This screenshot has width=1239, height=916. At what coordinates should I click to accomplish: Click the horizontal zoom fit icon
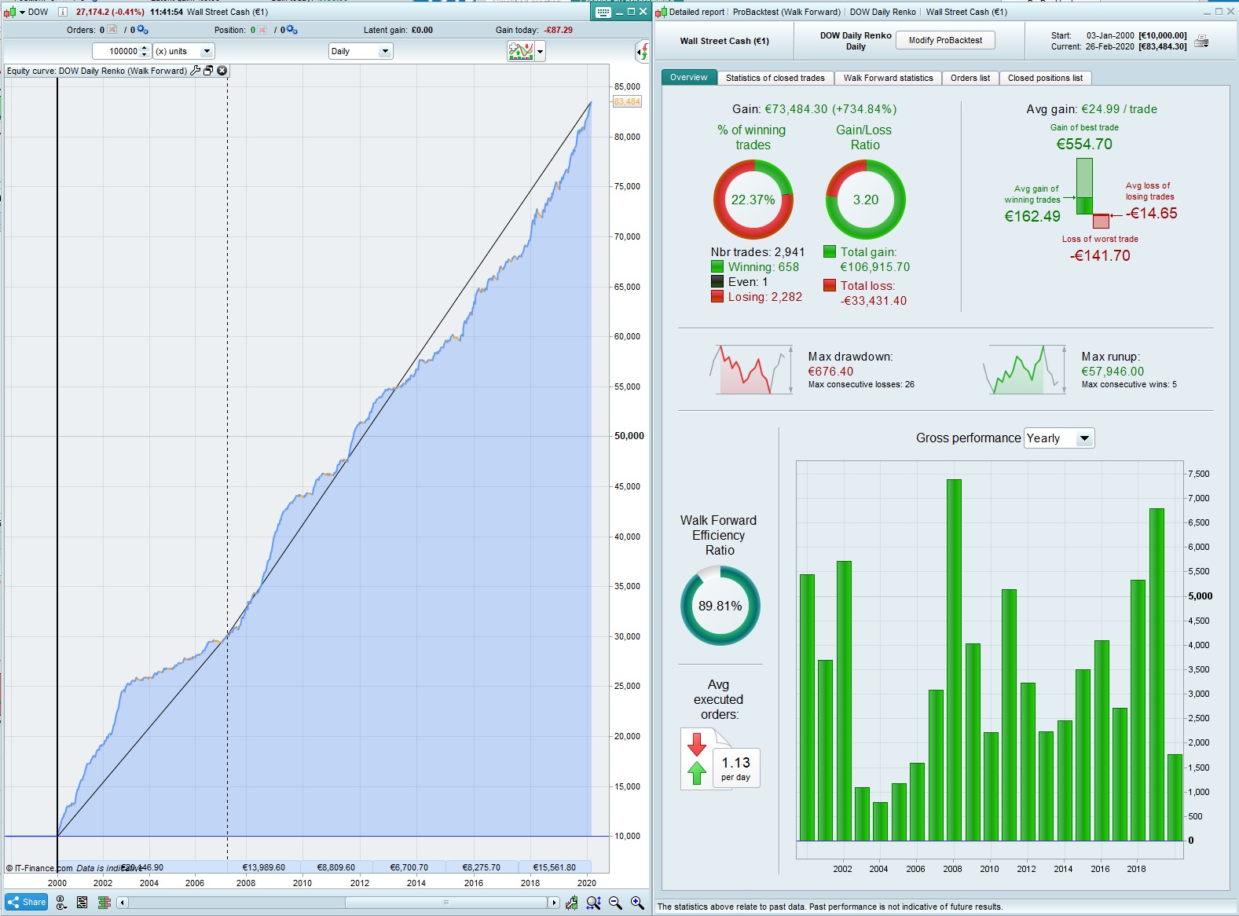593,903
